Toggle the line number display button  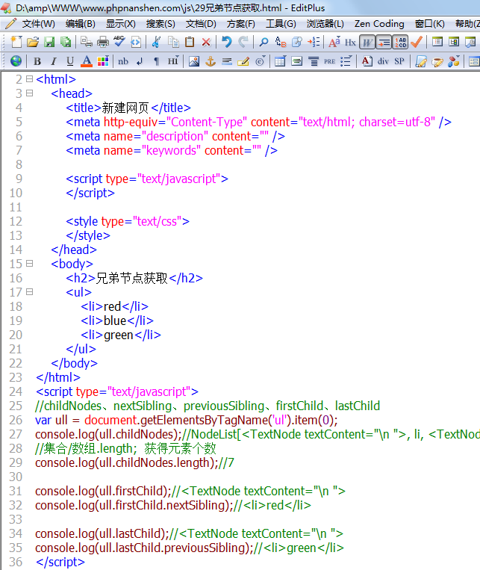pos(400,42)
